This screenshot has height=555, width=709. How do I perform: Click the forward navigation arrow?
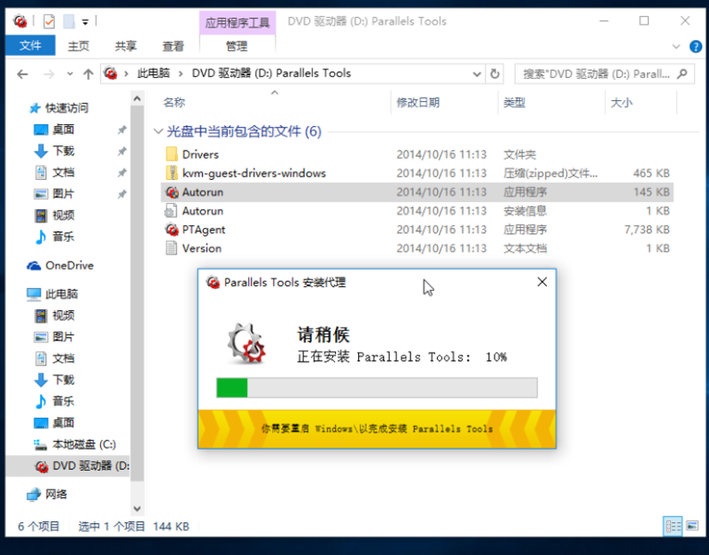pyautogui.click(x=49, y=74)
